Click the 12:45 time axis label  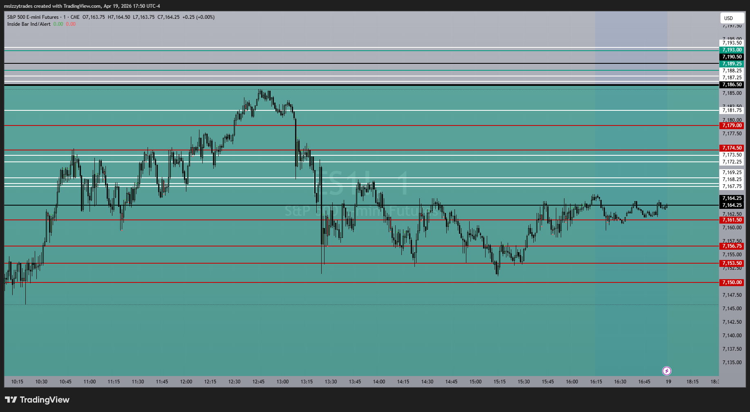tap(258, 382)
